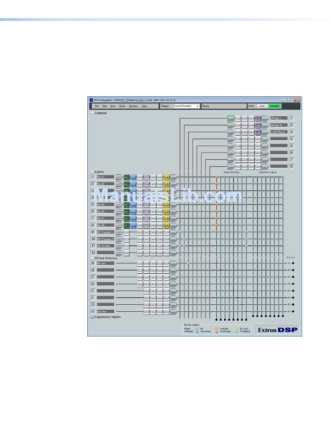Open the AM block for MP Far End
This screenshot has width=331, height=429.
pyautogui.click(x=167, y=246)
